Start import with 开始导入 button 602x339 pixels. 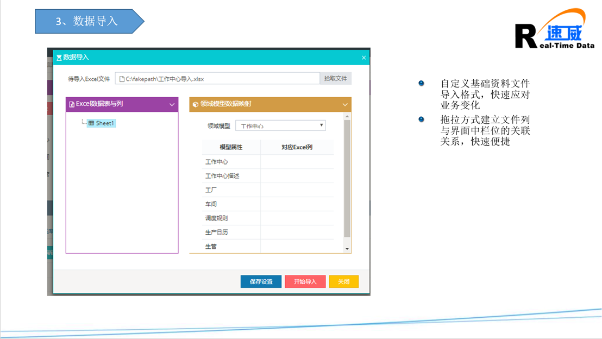click(x=305, y=281)
